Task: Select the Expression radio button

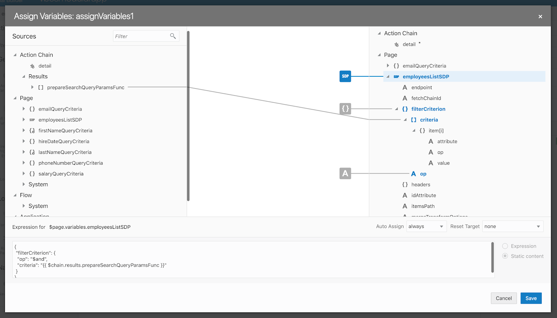Action: point(505,246)
